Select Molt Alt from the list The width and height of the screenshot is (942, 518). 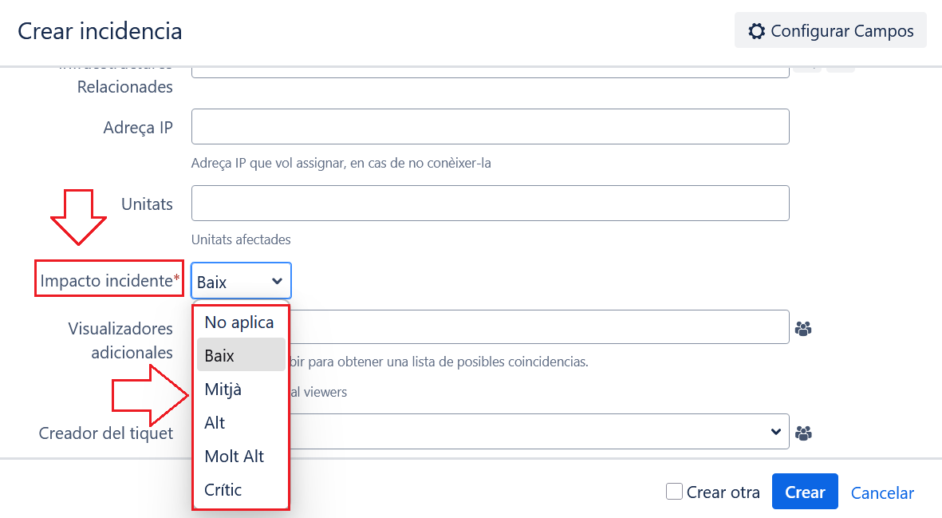click(239, 456)
